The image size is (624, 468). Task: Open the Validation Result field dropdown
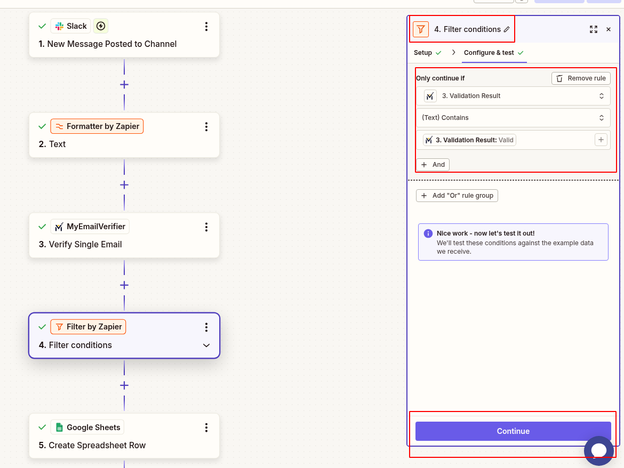(x=513, y=95)
